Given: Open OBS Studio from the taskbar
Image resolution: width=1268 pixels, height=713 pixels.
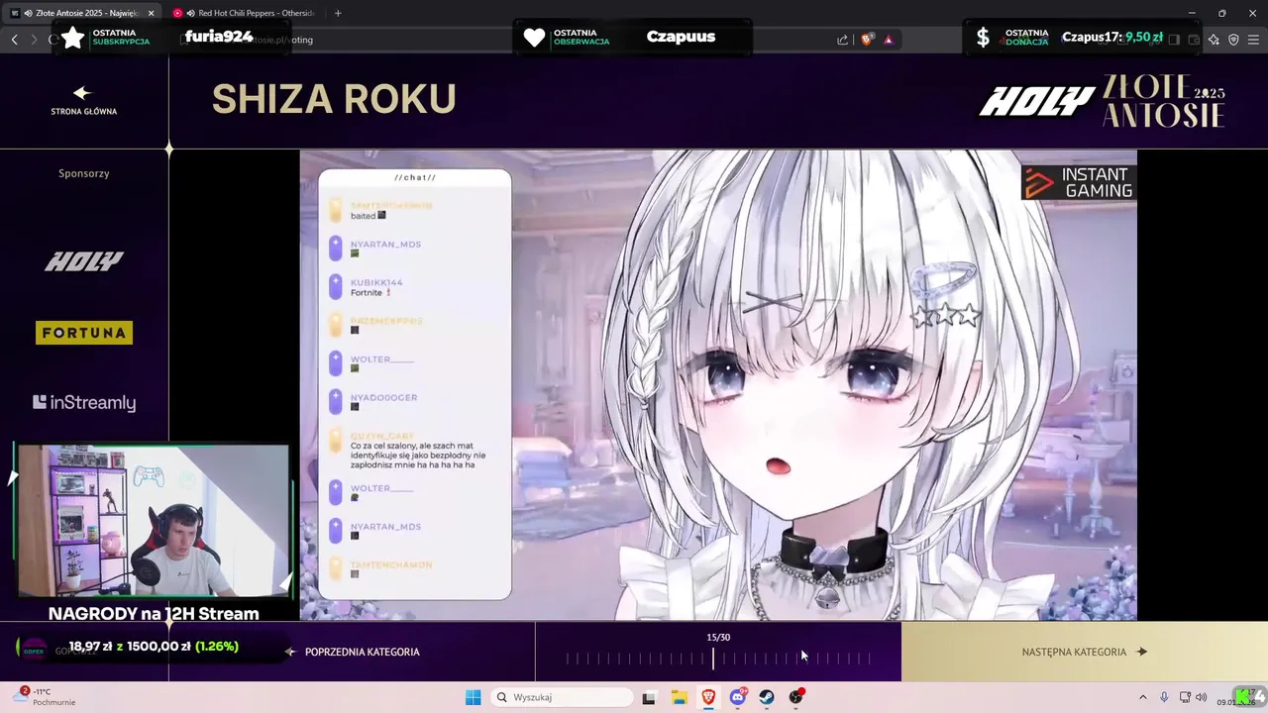Looking at the screenshot, I should click(x=796, y=697).
